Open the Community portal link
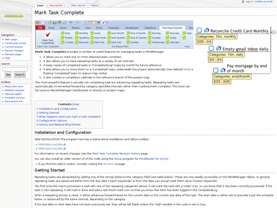The height and width of the screenshot is (208, 277). [x=15, y=43]
